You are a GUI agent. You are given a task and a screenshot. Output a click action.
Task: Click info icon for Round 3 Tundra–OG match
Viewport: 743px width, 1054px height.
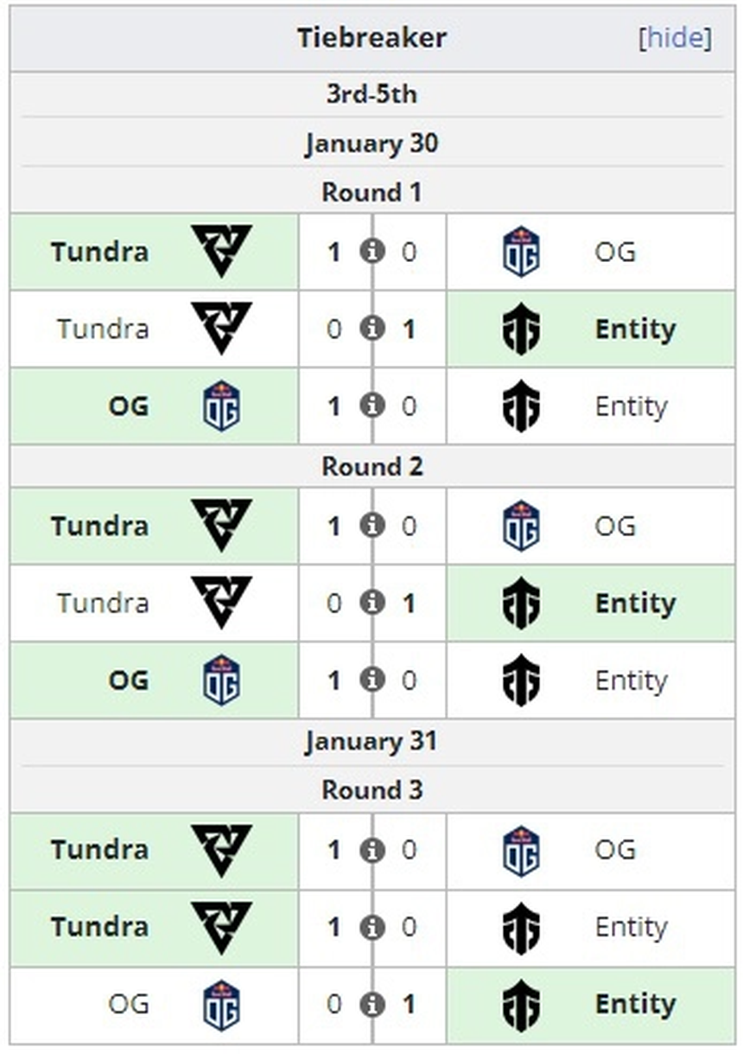[372, 850]
